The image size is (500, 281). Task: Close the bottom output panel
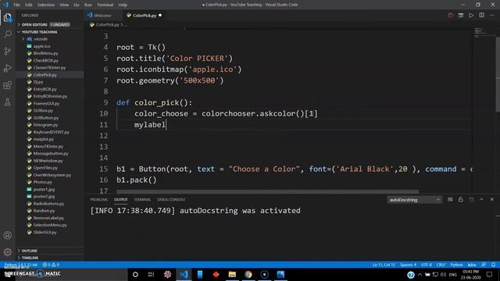click(x=491, y=200)
